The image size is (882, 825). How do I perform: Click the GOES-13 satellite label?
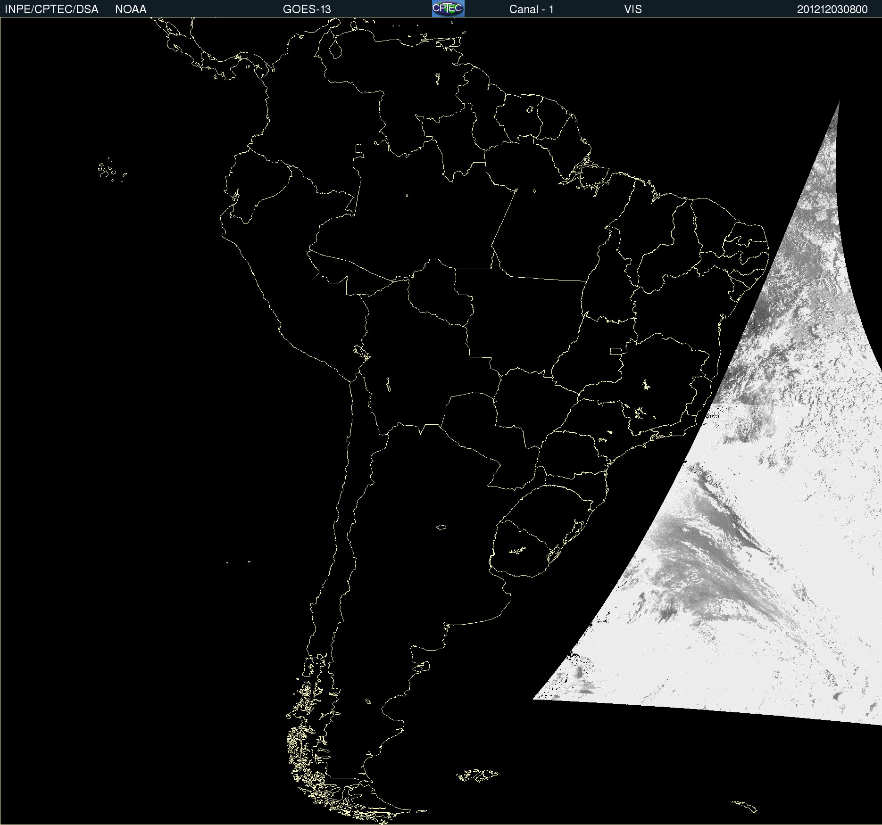(307, 9)
